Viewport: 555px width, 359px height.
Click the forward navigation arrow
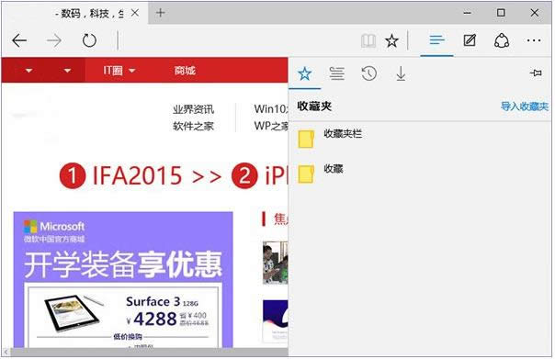pos(54,40)
